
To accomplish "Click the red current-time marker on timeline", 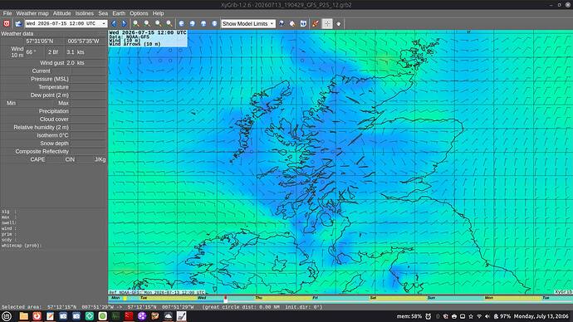I will click(x=226, y=299).
